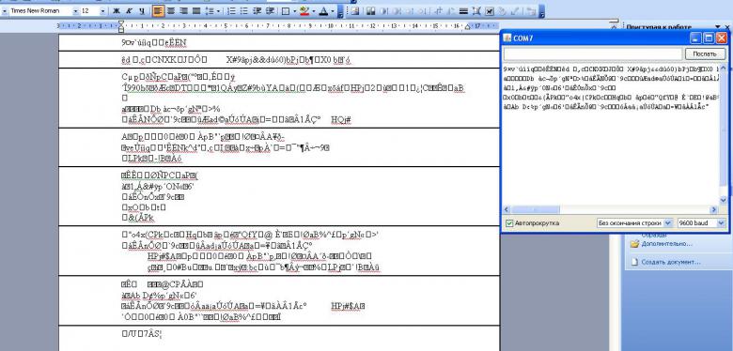The image size is (733, 351).
Task: Apply bulleted list formatting
Action: pyautogui.click(x=244, y=10)
